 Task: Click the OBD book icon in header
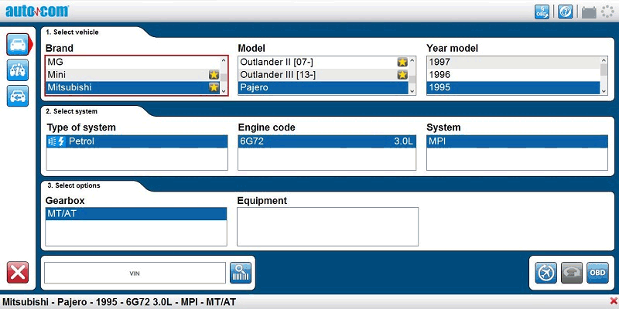542,12
